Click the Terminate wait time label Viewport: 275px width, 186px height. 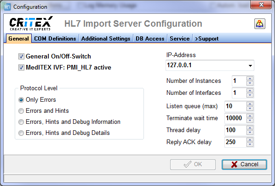point(192,118)
